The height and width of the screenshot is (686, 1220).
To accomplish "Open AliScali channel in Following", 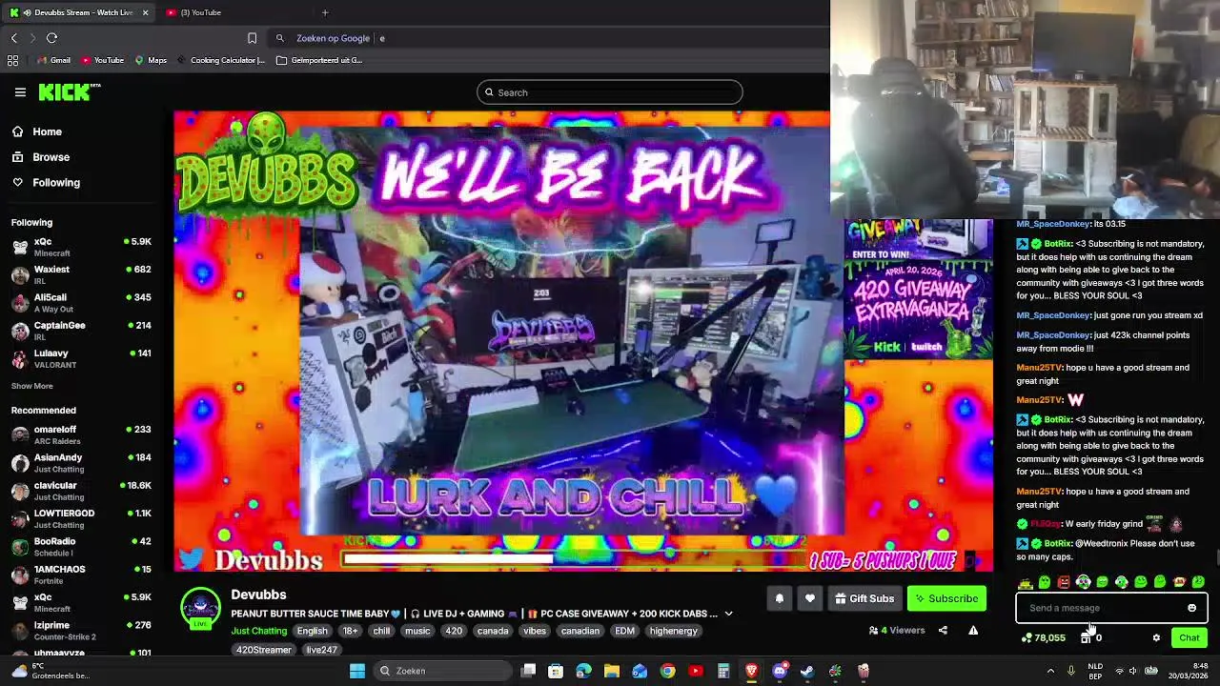I will [x=81, y=303].
